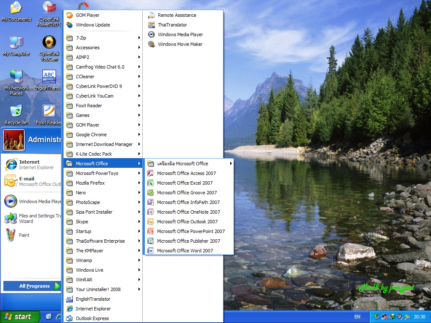Open the Winamp program folder
The width and height of the screenshot is (431, 323).
coord(103,260)
